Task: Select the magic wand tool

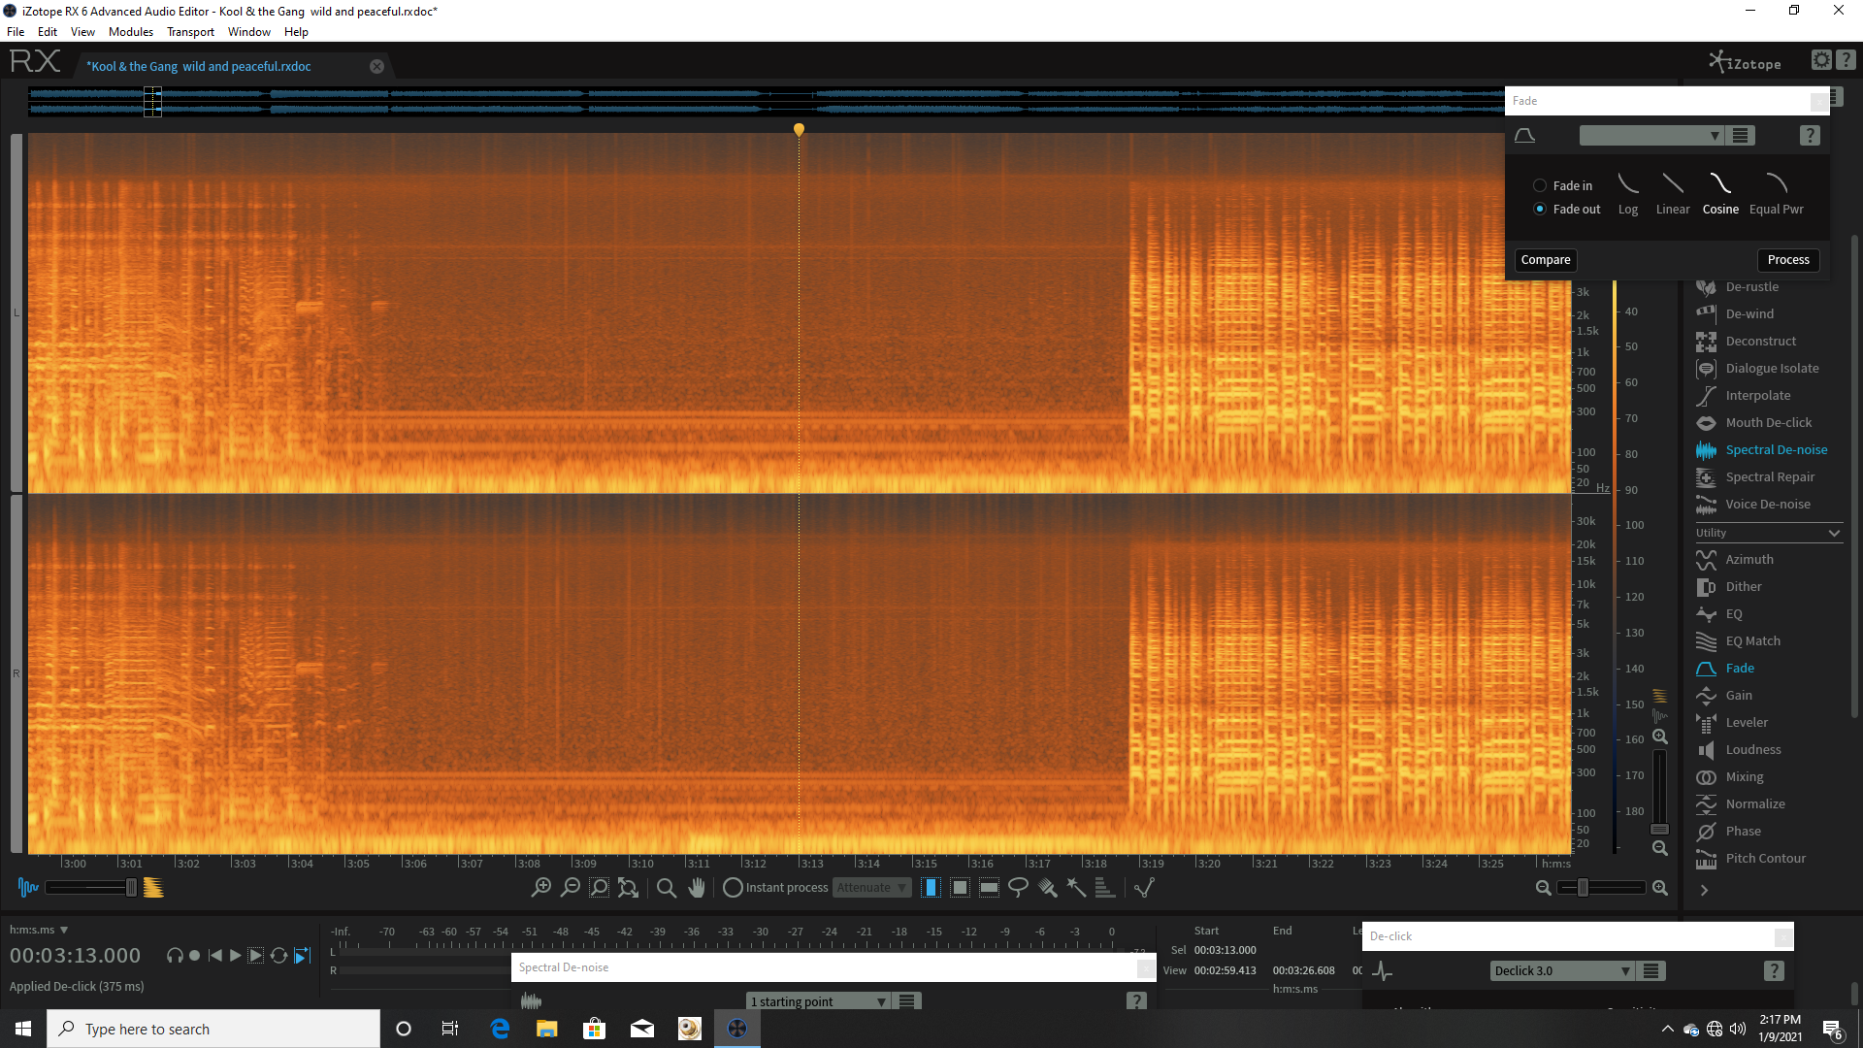Action: [1076, 887]
